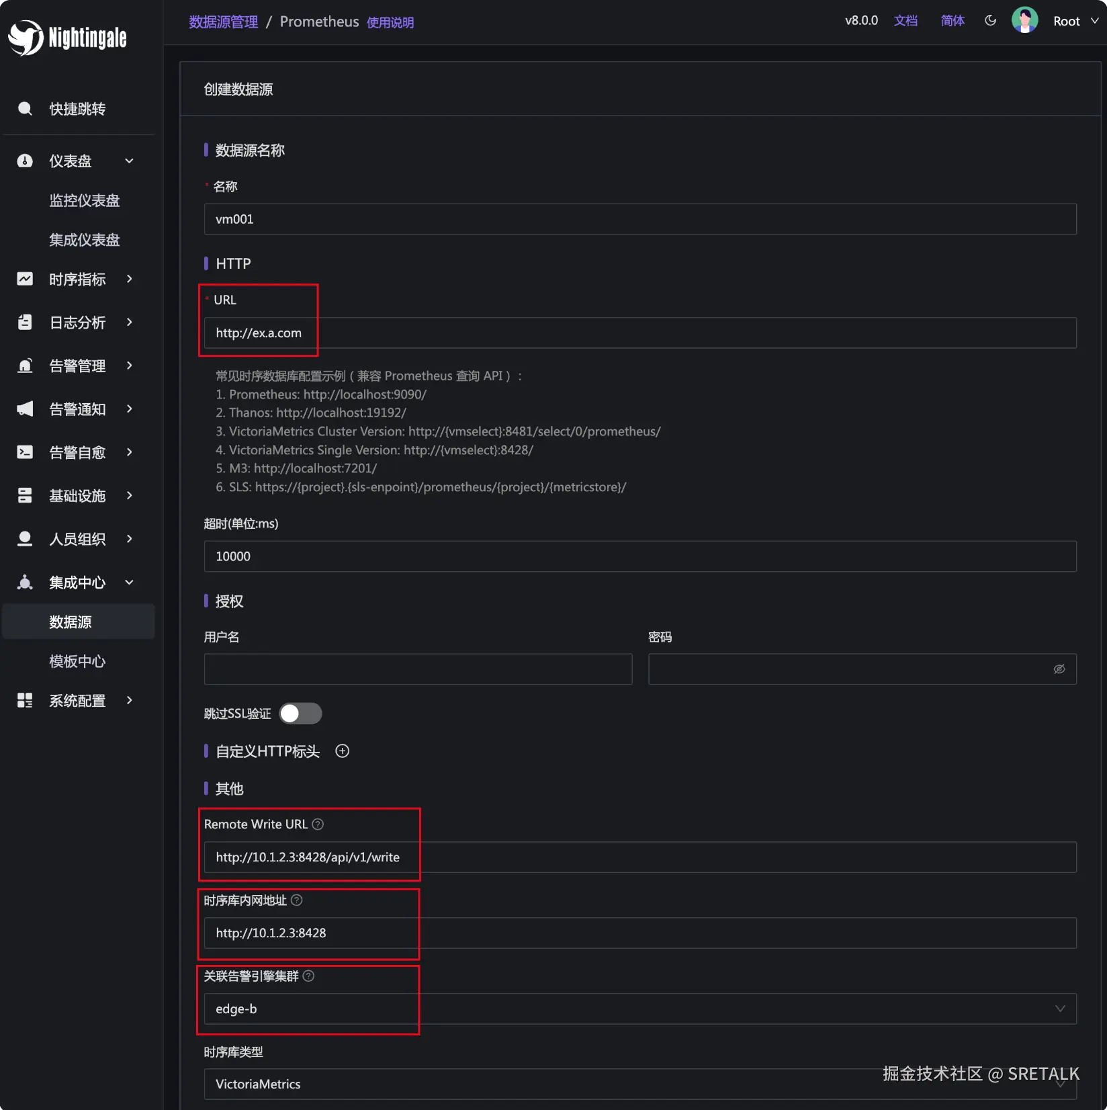Viewport: 1107px width, 1110px height.
Task: Collapse the 仪表盘 menu chevron
Action: (130, 161)
